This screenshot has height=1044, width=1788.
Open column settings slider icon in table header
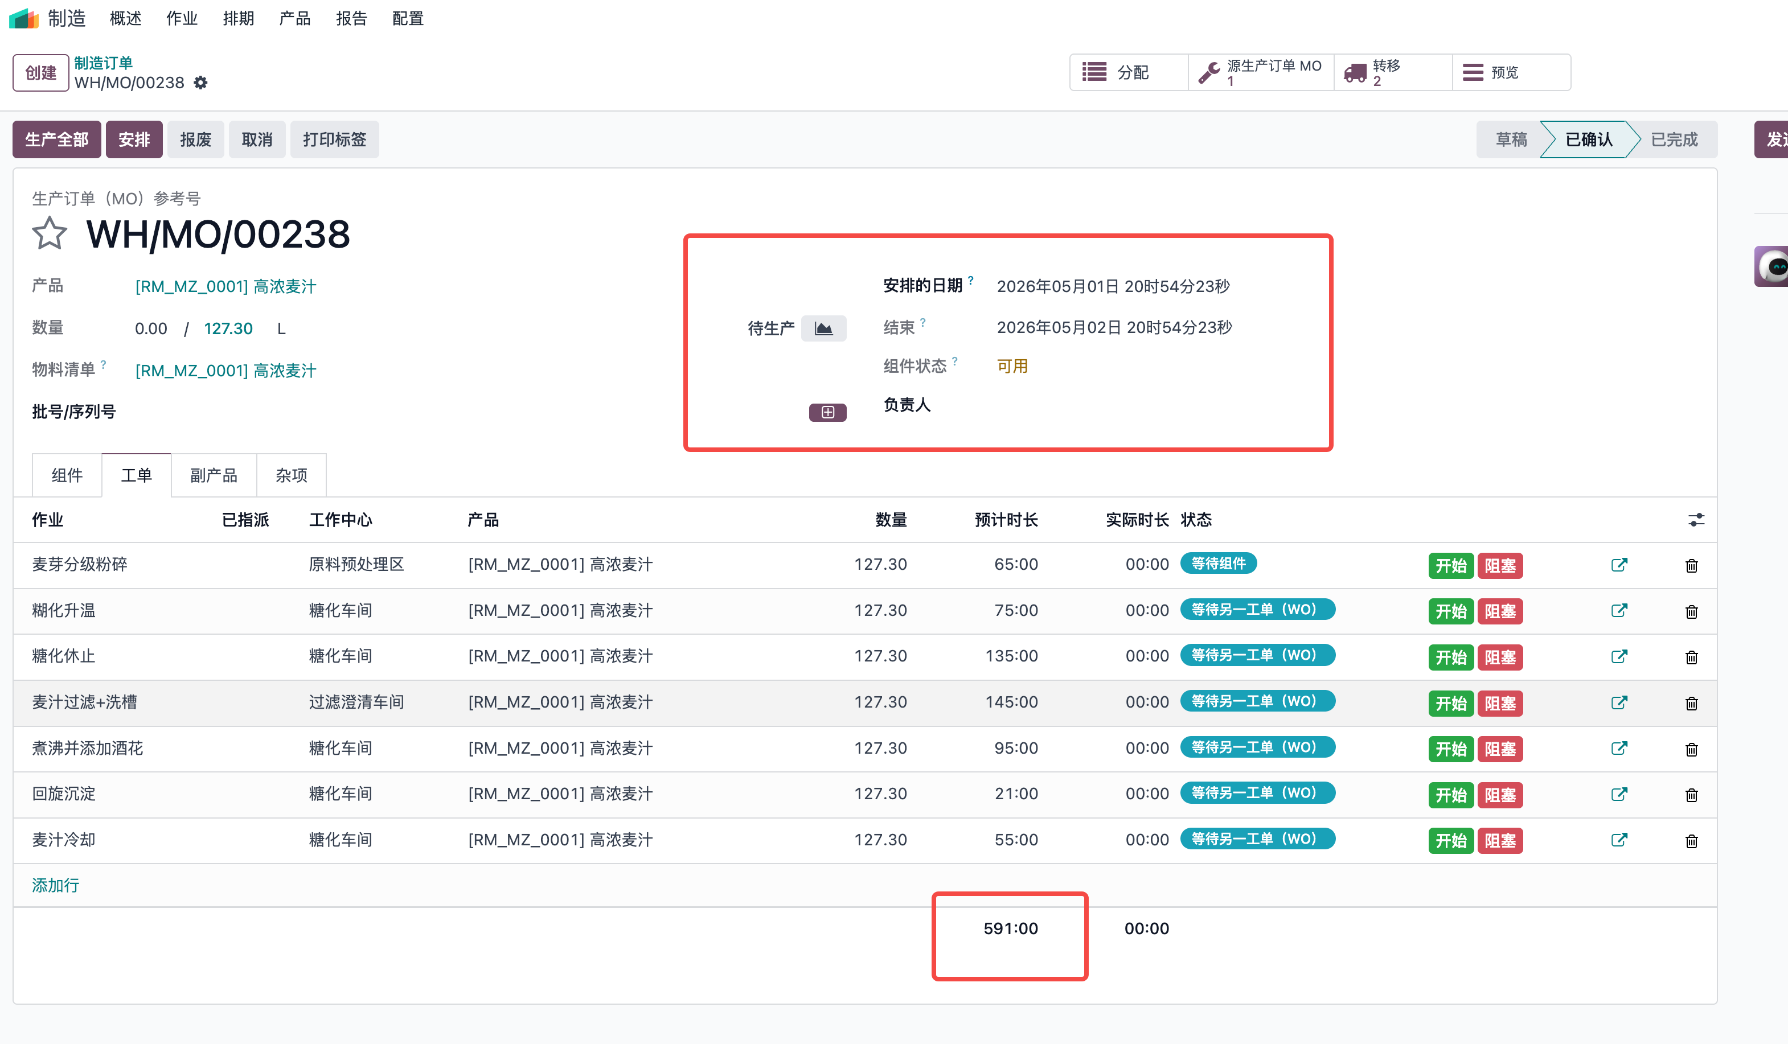tap(1696, 520)
